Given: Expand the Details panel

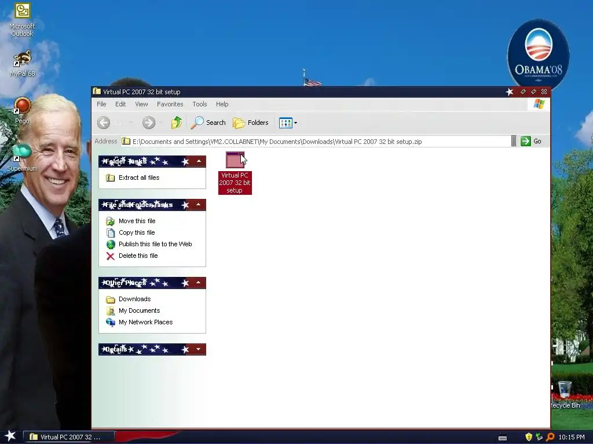Looking at the screenshot, I should pos(199,349).
